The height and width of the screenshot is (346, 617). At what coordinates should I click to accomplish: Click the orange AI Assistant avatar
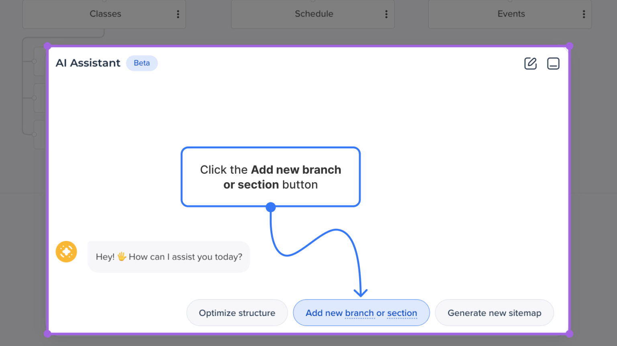[x=66, y=252]
